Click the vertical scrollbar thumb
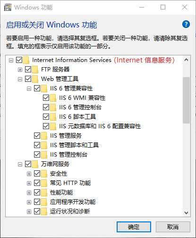 (x=187, y=100)
